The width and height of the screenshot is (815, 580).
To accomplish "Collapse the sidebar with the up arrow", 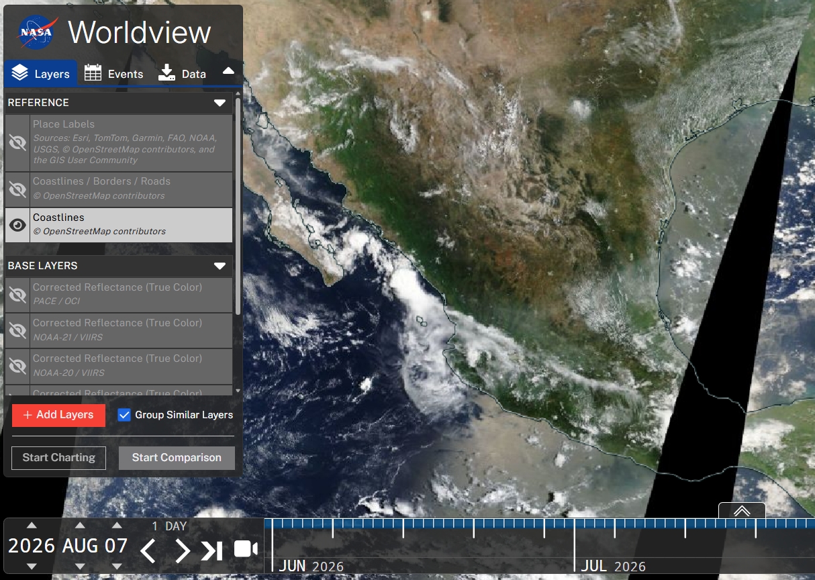I will point(228,71).
